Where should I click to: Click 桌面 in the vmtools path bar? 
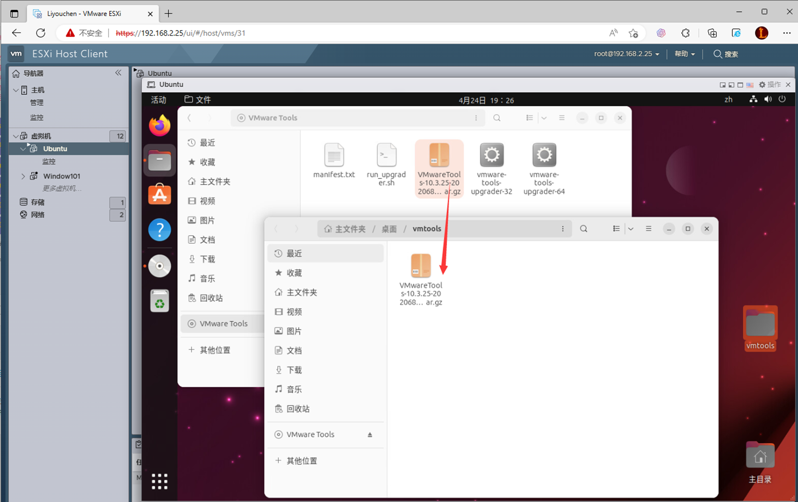389,229
